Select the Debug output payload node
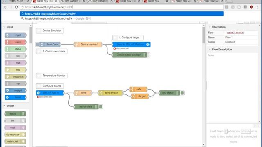Viewport: 262px width, 147px height. click(130, 55)
